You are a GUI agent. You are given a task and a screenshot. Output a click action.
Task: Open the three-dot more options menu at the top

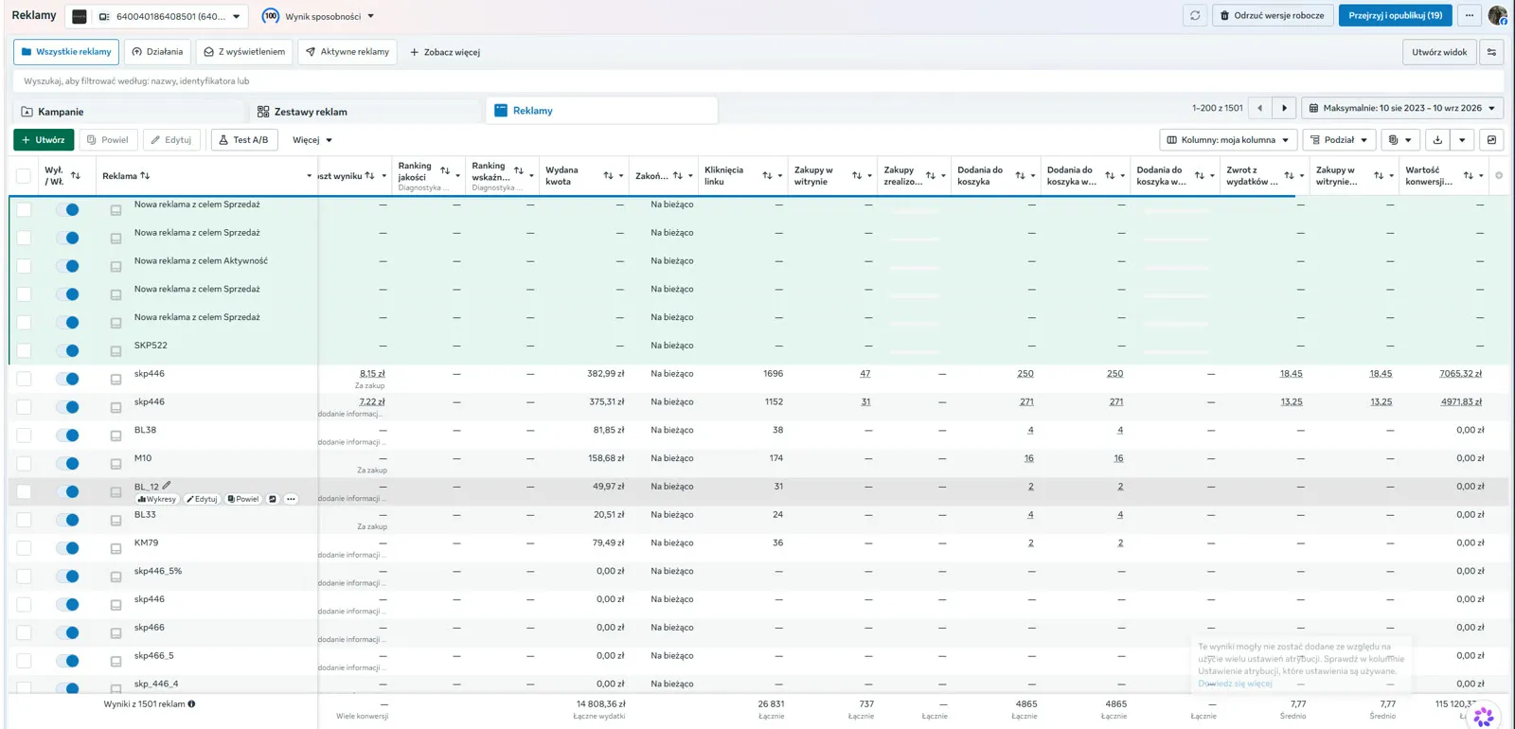tap(1470, 15)
